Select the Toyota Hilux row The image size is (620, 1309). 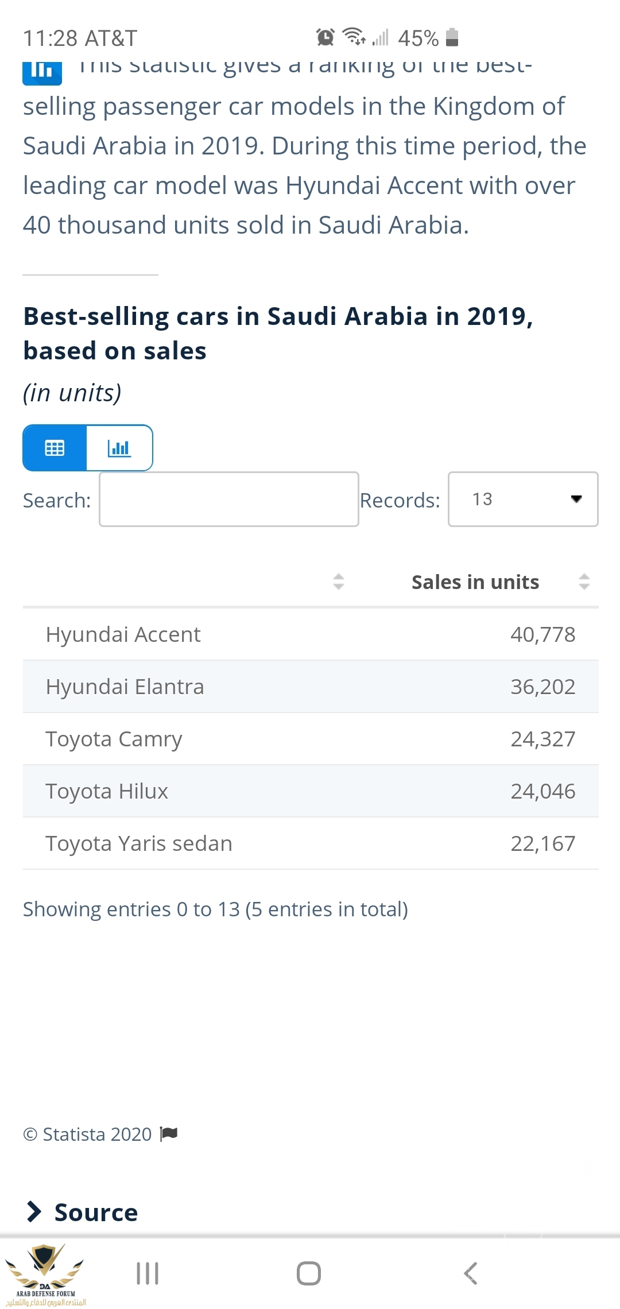coord(310,791)
